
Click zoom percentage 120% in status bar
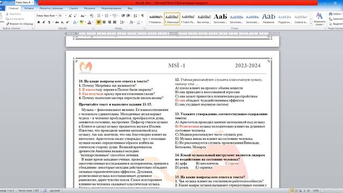click(x=316, y=191)
